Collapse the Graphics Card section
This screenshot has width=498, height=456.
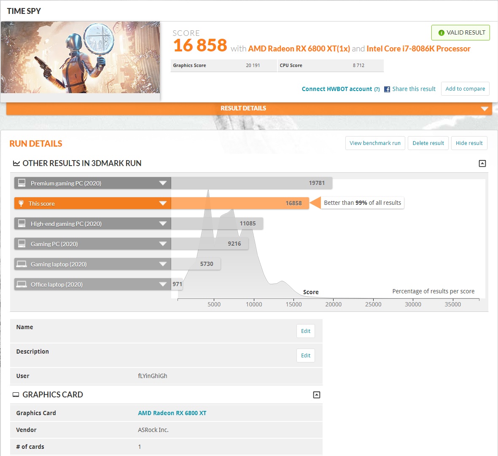point(316,395)
